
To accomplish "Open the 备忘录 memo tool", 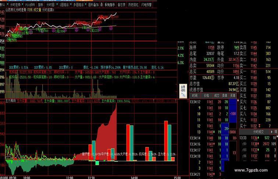I will pos(121,5).
